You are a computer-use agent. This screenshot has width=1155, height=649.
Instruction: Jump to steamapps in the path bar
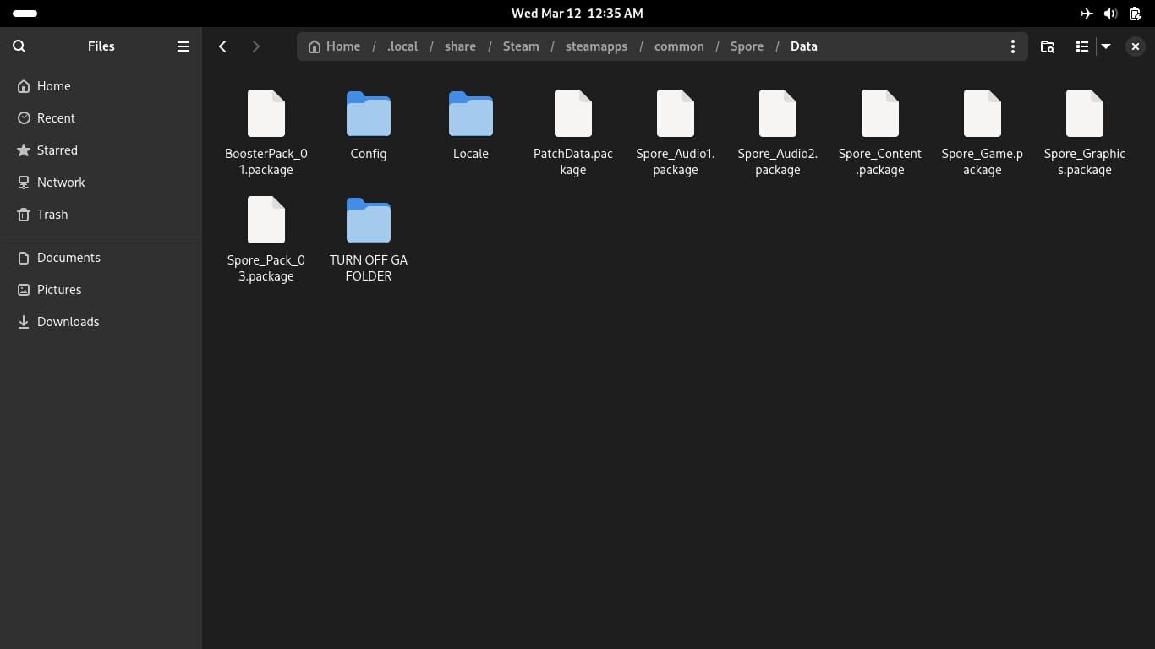596,46
